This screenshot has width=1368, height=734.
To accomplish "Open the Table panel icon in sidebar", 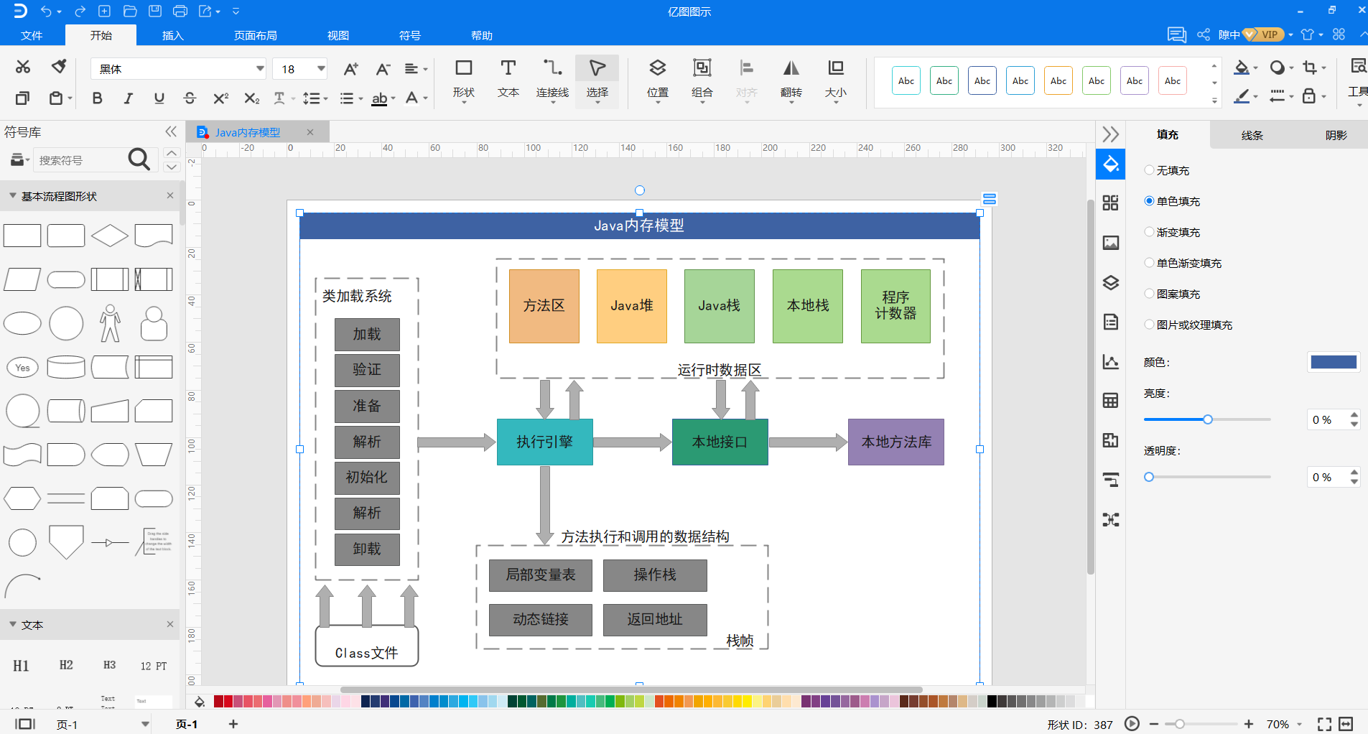I will 1110,401.
